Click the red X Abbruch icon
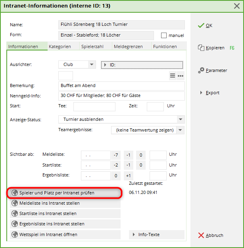Image resolution: width=244 pixels, height=248 pixels. [201, 235]
